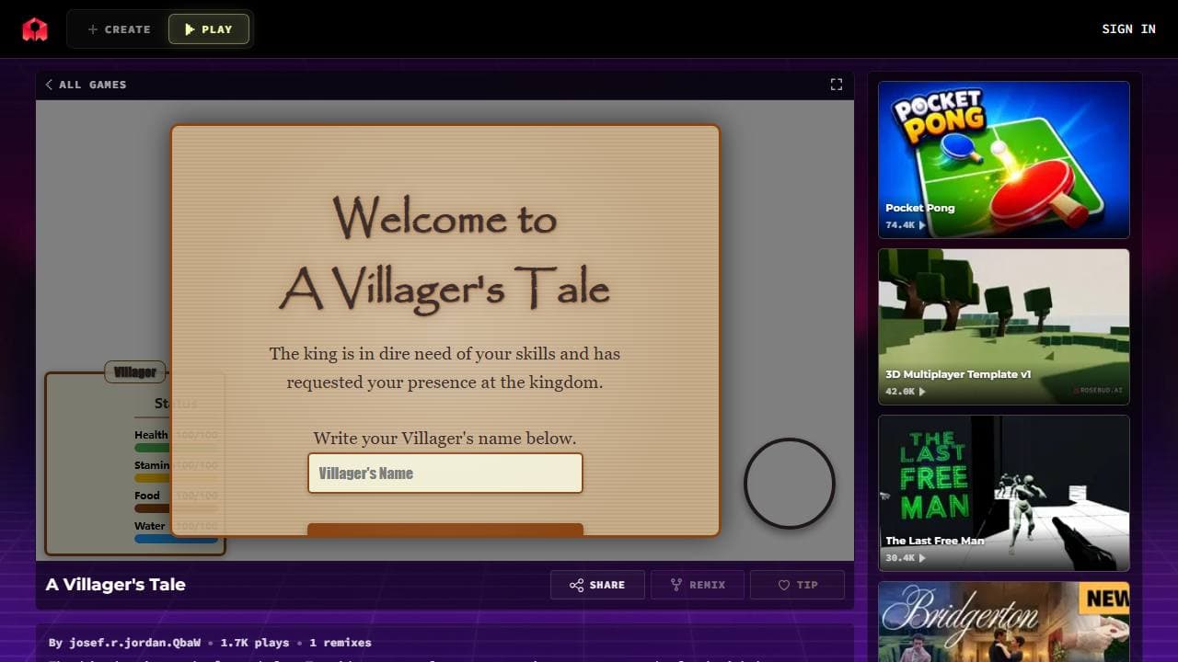Screen dimensions: 1178x662
Task: Click the Rosebud logo icon
Action: click(35, 29)
